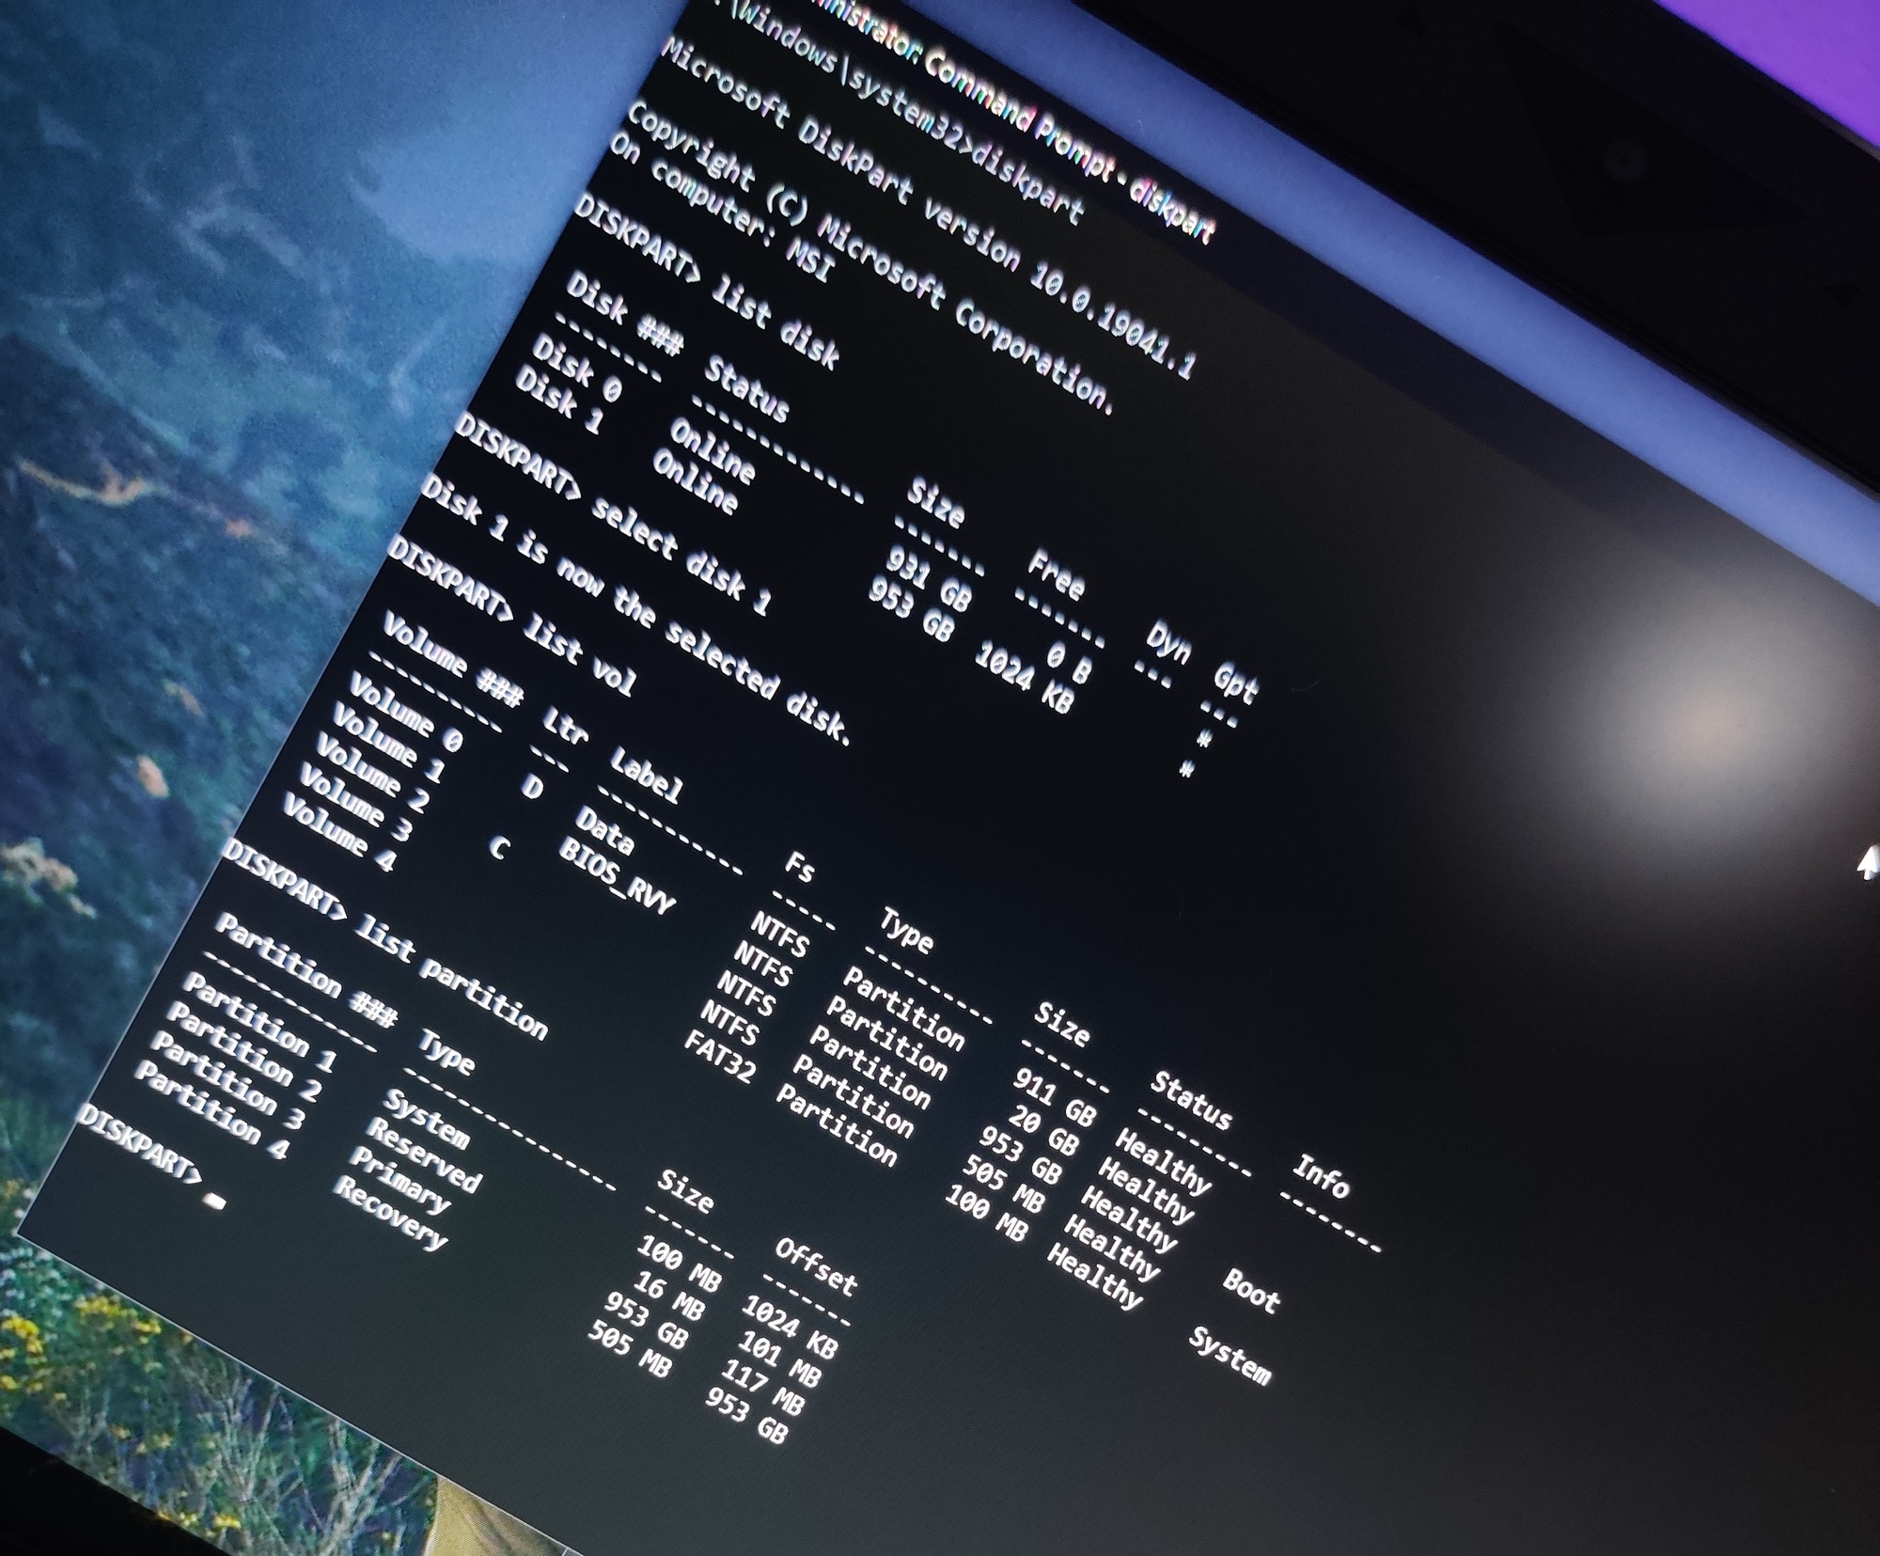This screenshot has height=1556, width=1880.
Task: Click the "Data" volume label
Action: click(x=603, y=830)
